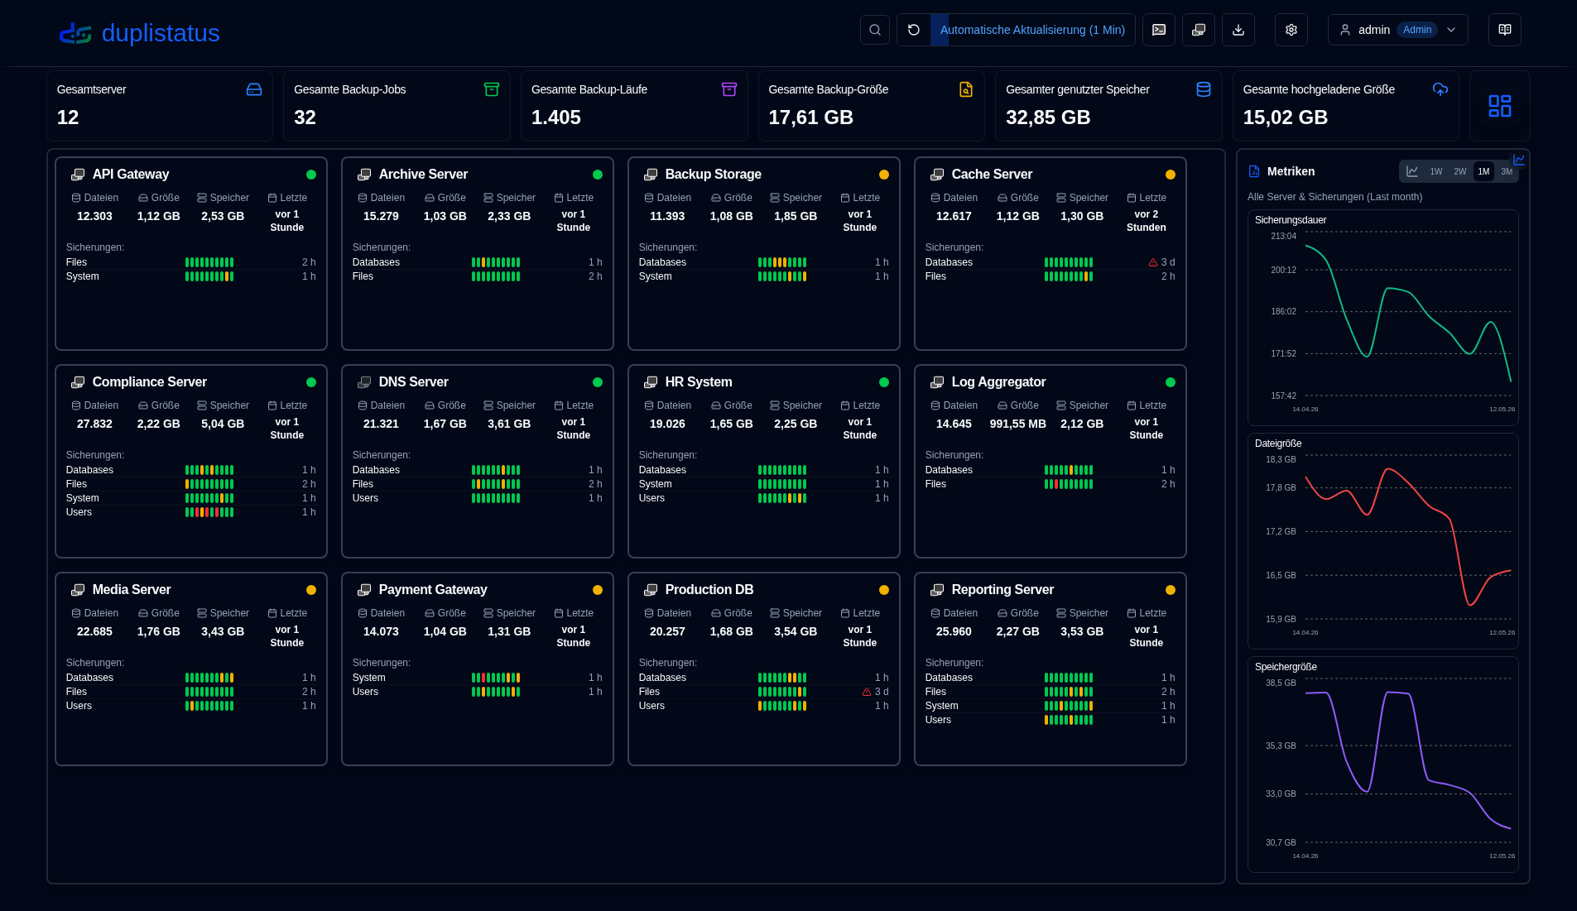Image resolution: width=1577 pixels, height=911 pixels.
Task: Click the server icon on the Cache Server card
Action: pyautogui.click(x=937, y=175)
